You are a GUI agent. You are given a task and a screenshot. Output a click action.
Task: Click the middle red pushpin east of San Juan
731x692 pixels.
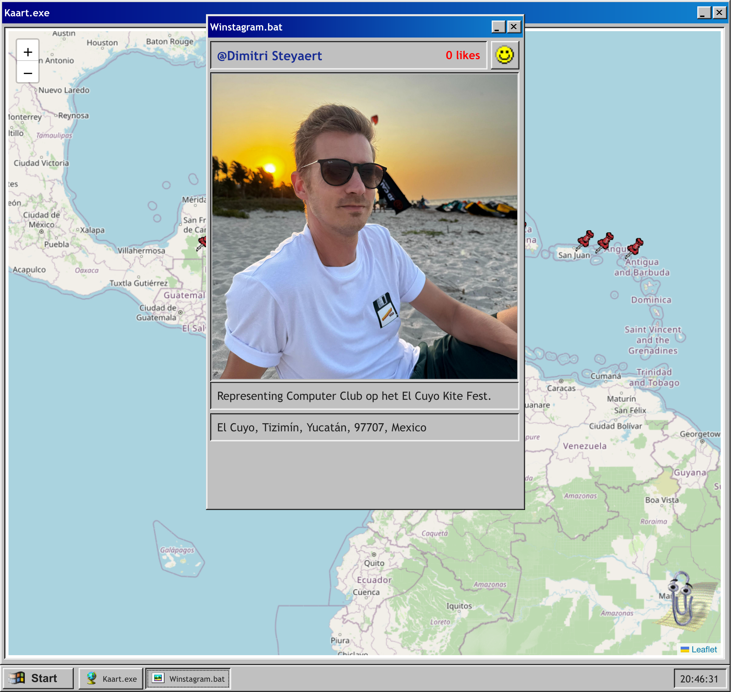click(605, 241)
